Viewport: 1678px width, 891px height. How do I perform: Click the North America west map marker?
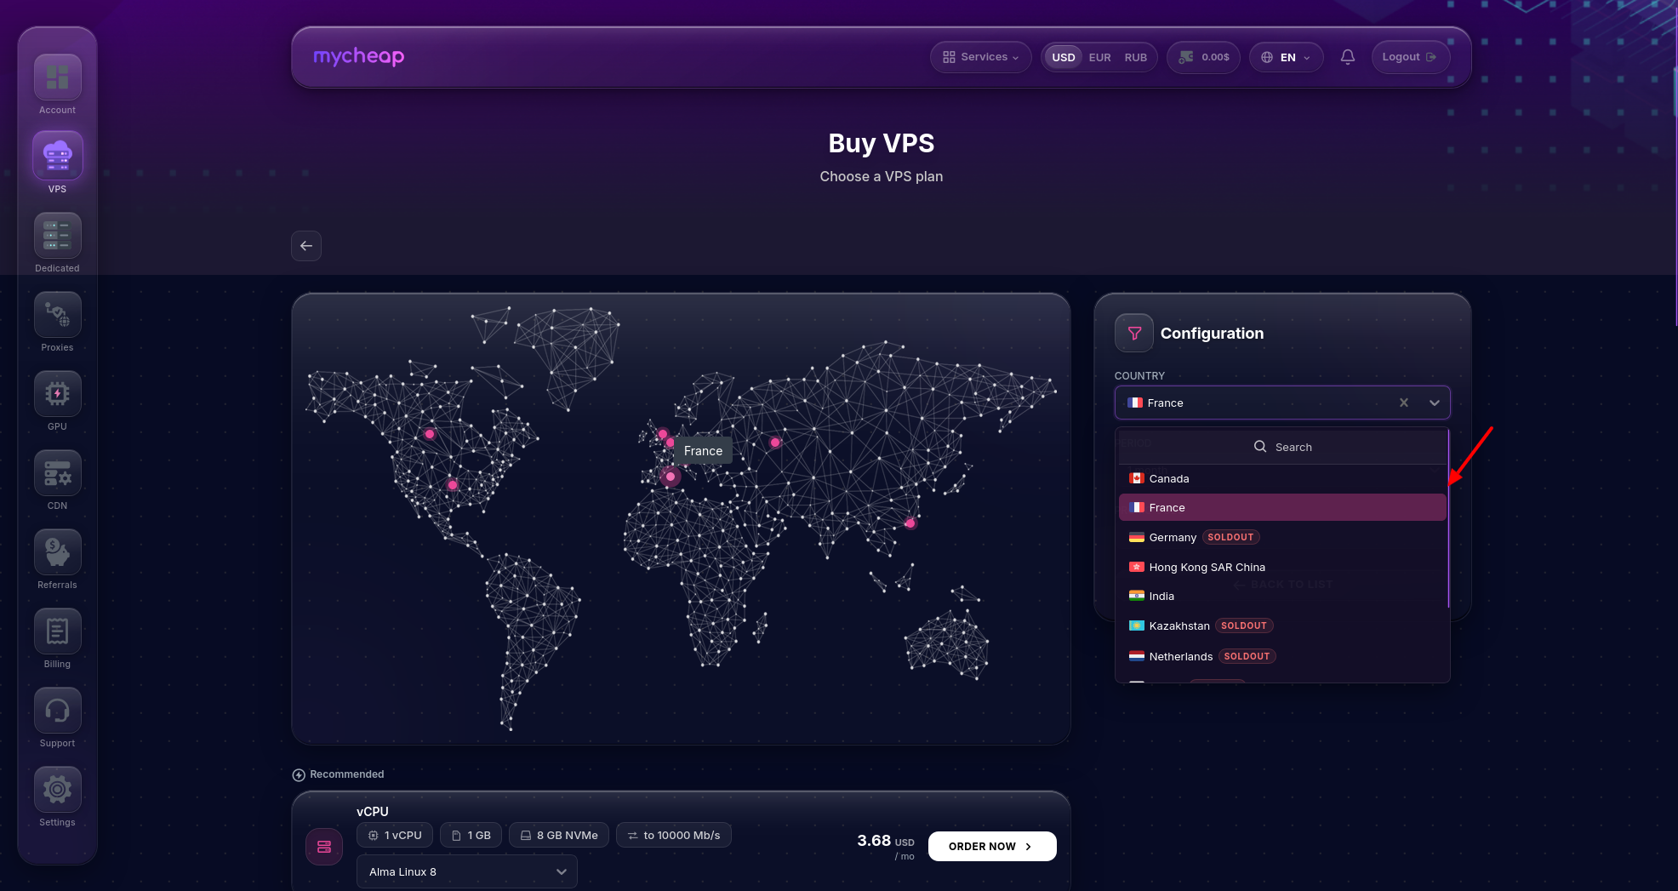[x=430, y=434]
